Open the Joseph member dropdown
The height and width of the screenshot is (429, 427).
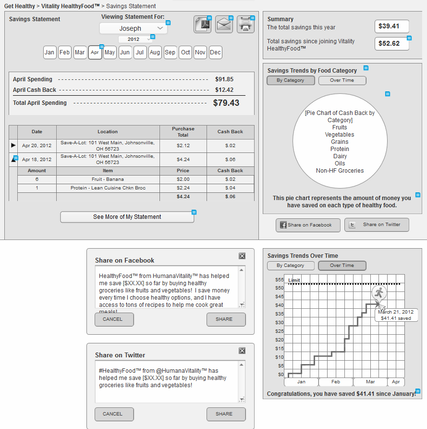pyautogui.click(x=134, y=28)
